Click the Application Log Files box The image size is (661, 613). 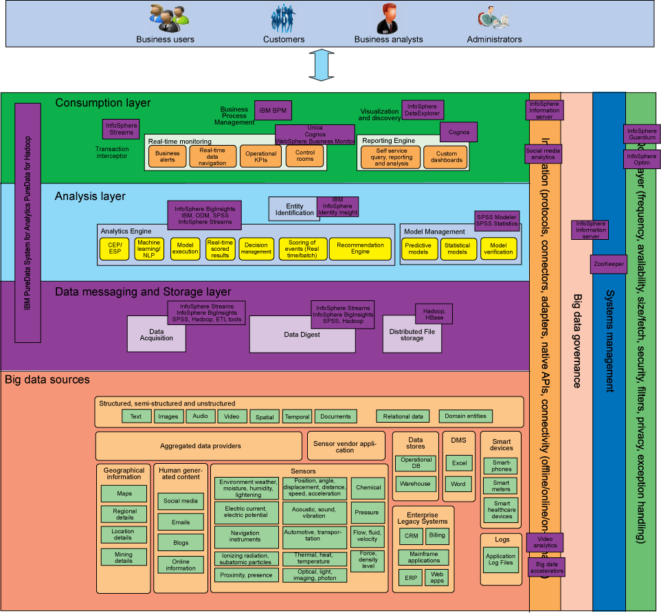click(x=501, y=560)
